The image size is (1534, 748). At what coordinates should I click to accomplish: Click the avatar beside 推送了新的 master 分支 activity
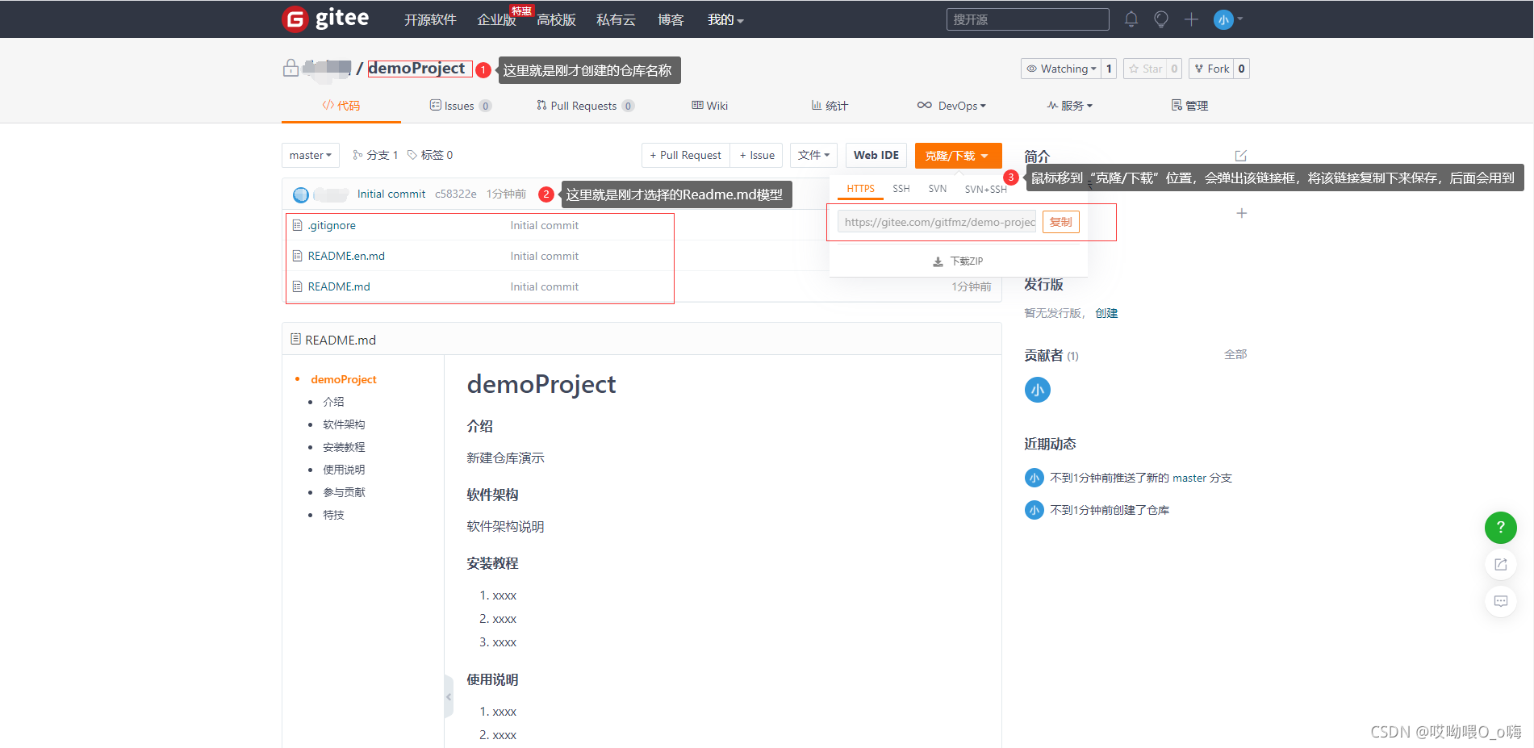(x=1034, y=478)
